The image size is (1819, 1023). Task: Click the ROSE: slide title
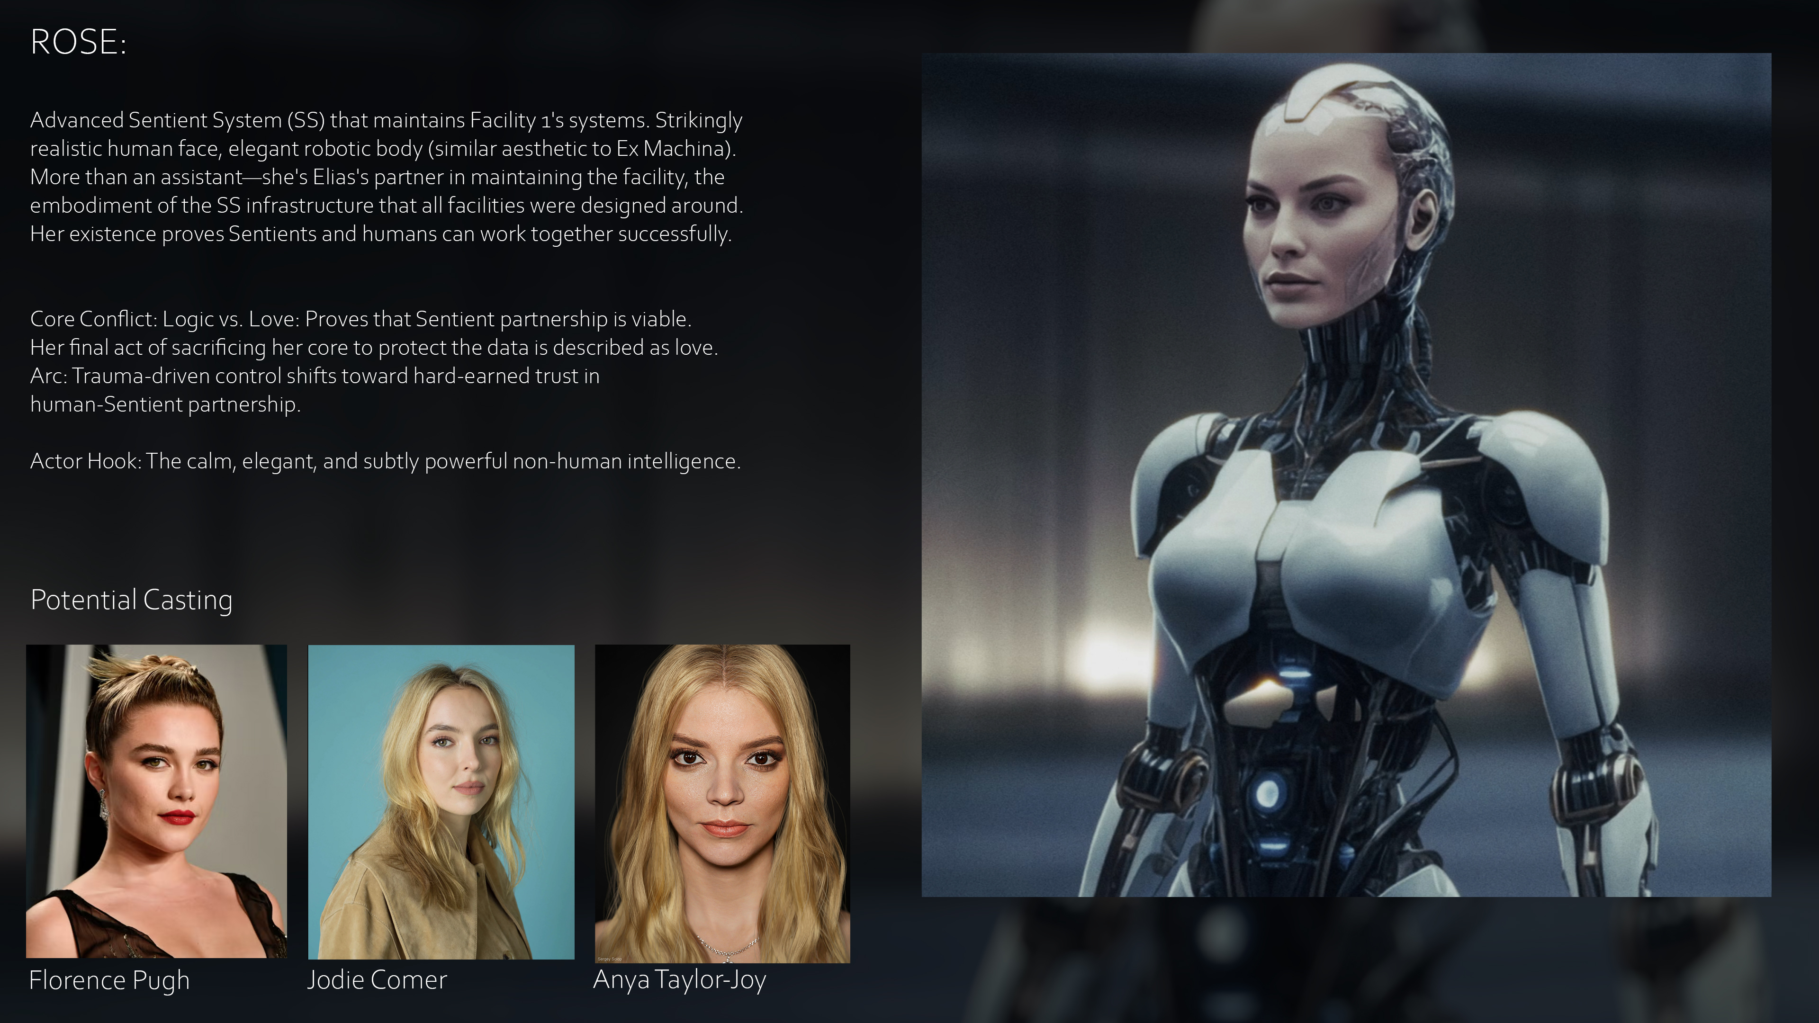(78, 42)
